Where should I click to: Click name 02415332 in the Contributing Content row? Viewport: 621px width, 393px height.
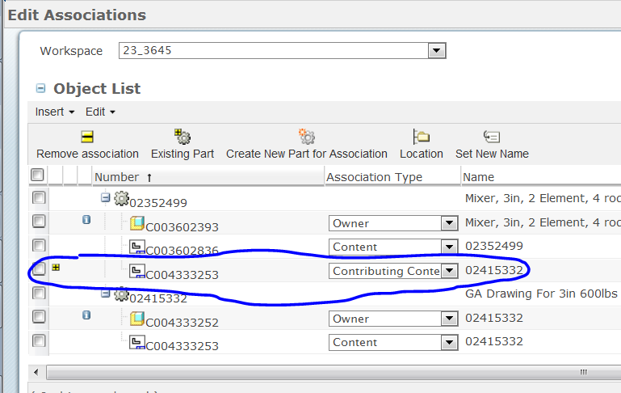494,270
